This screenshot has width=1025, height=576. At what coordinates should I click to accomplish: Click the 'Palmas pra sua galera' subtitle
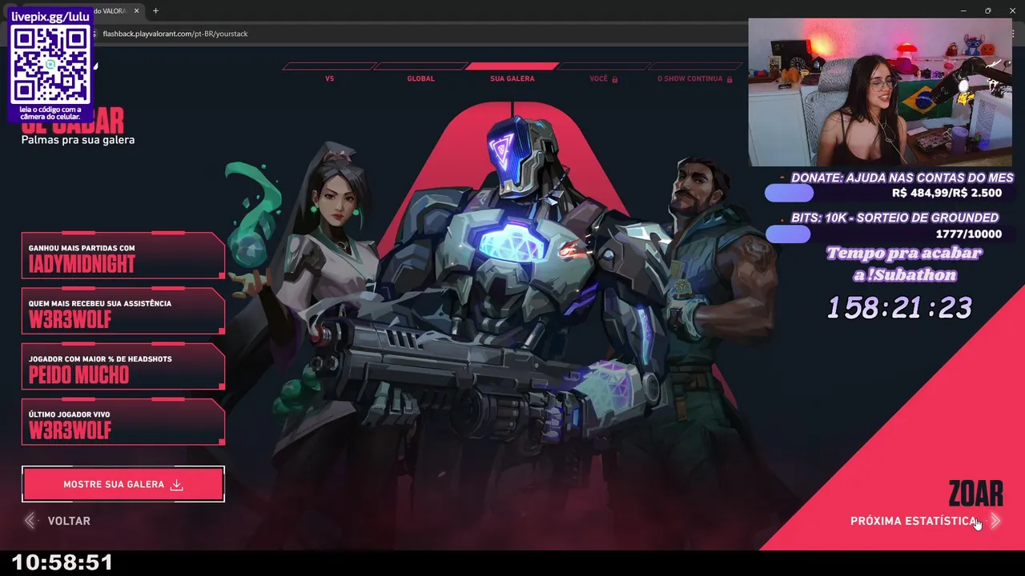[x=78, y=140]
